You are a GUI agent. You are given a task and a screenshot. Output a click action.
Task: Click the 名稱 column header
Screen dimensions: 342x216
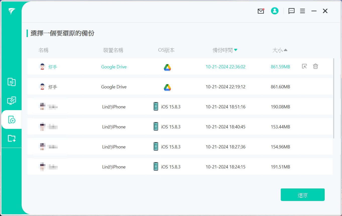tap(43, 50)
